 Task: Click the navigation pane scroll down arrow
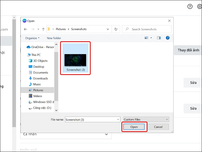pyautogui.click(x=56, y=110)
